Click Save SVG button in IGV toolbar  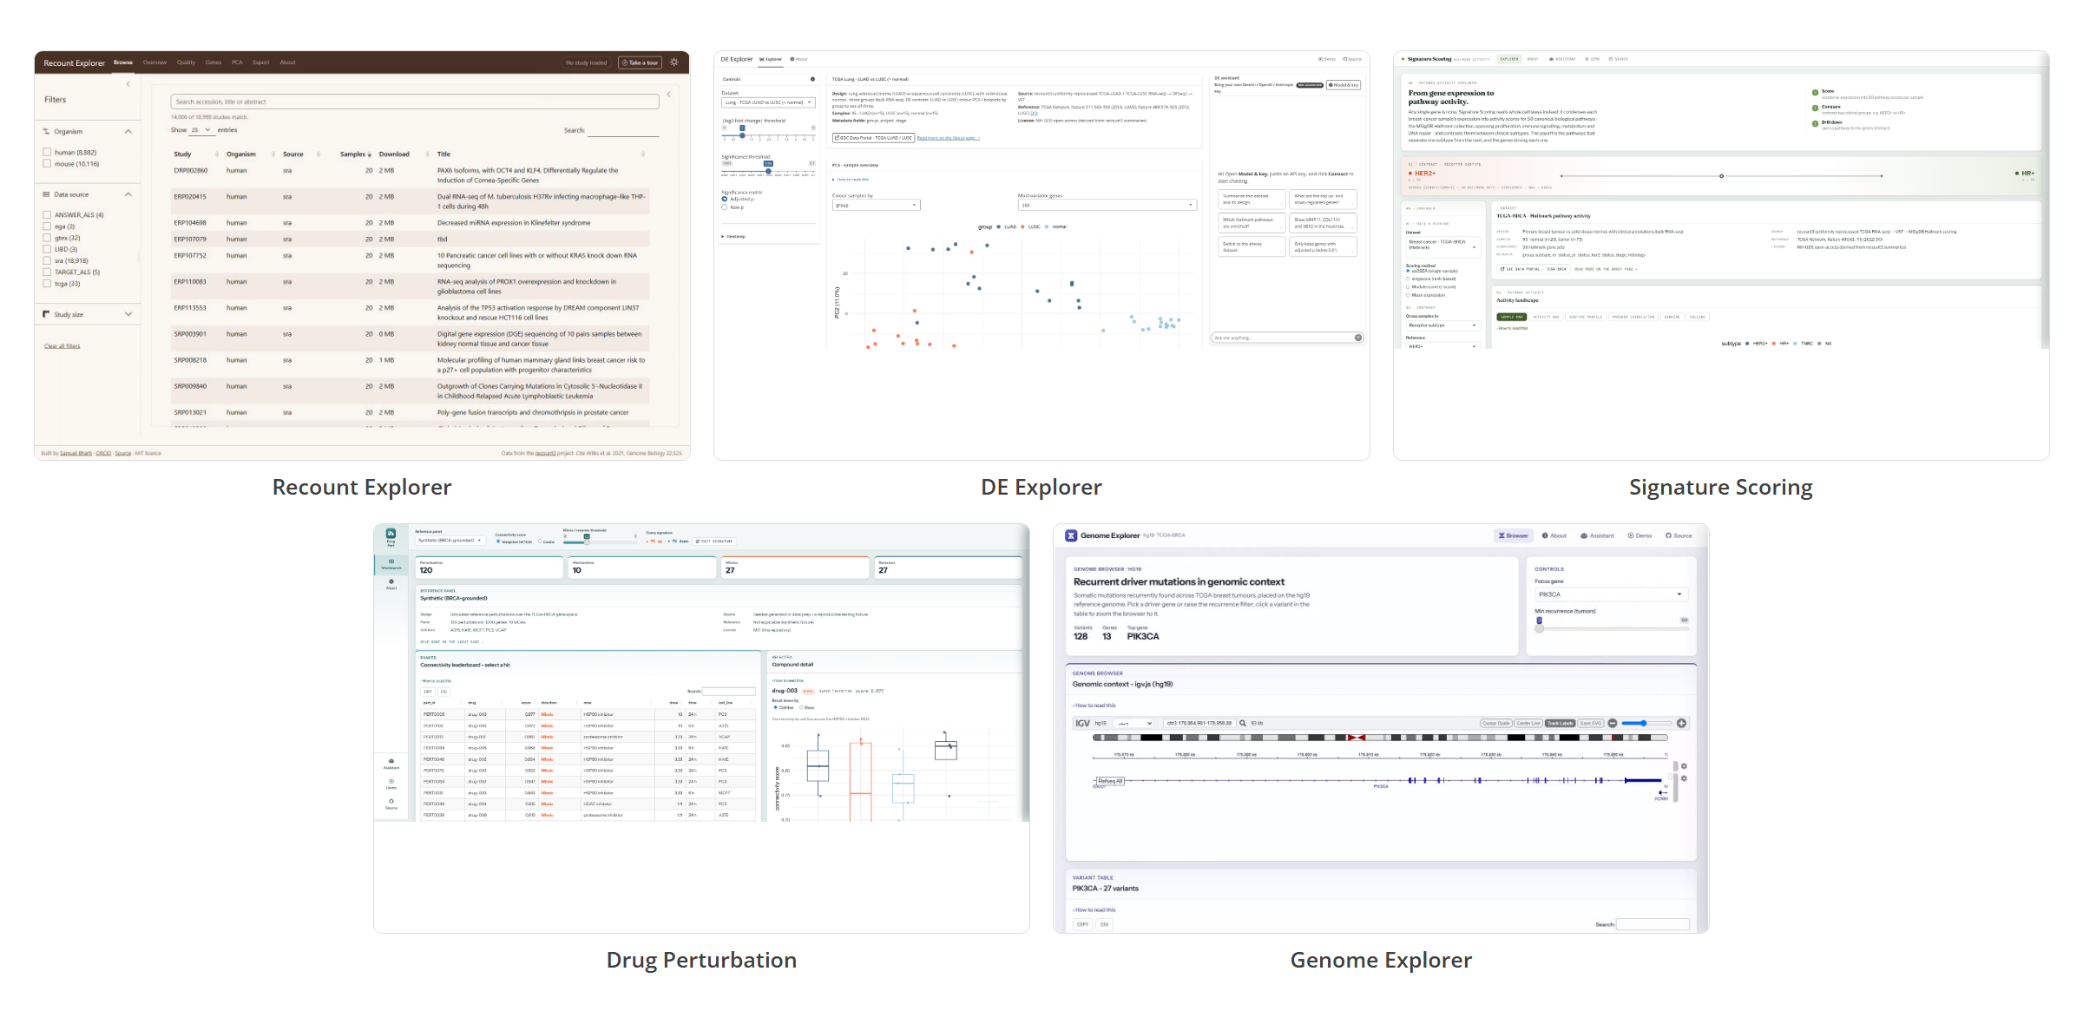(1590, 723)
